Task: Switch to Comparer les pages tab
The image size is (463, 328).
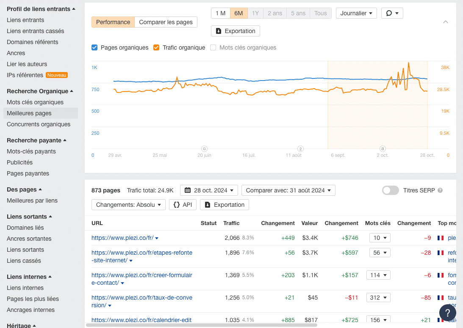Action: [166, 22]
